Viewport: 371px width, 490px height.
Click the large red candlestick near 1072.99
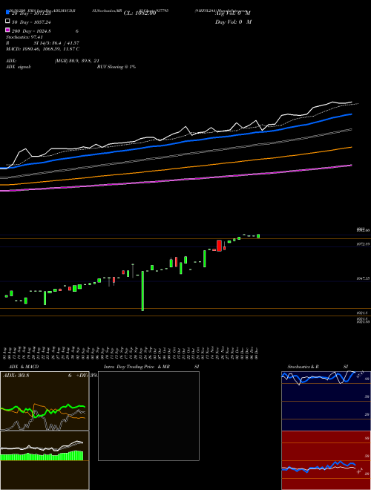(219, 245)
